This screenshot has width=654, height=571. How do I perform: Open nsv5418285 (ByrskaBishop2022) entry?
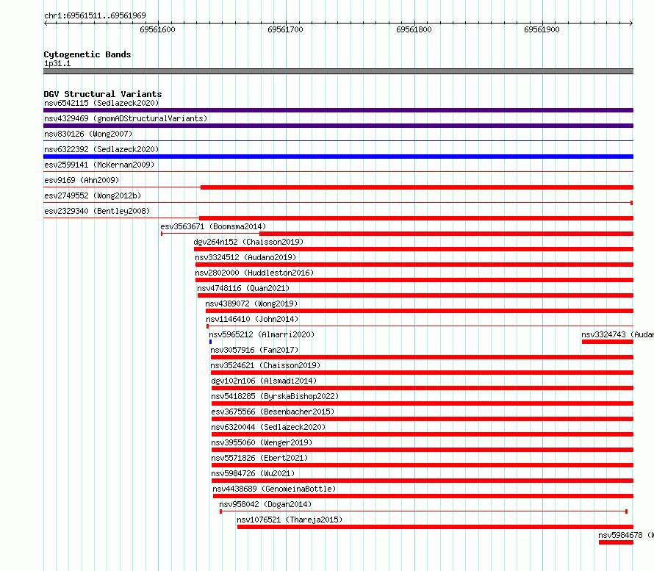(275, 396)
